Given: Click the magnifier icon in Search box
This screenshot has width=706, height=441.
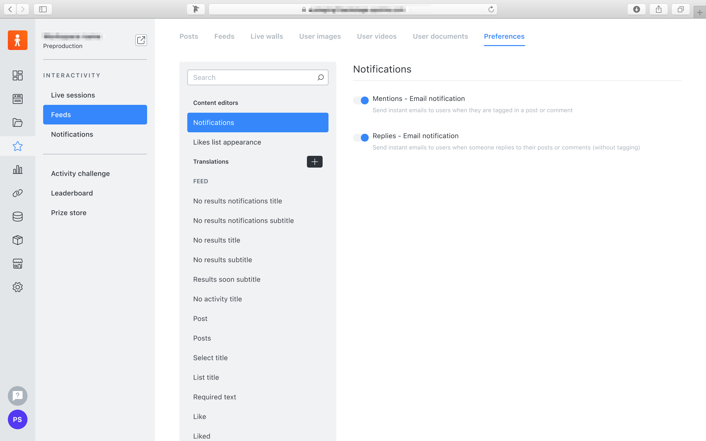Looking at the screenshot, I should point(321,77).
